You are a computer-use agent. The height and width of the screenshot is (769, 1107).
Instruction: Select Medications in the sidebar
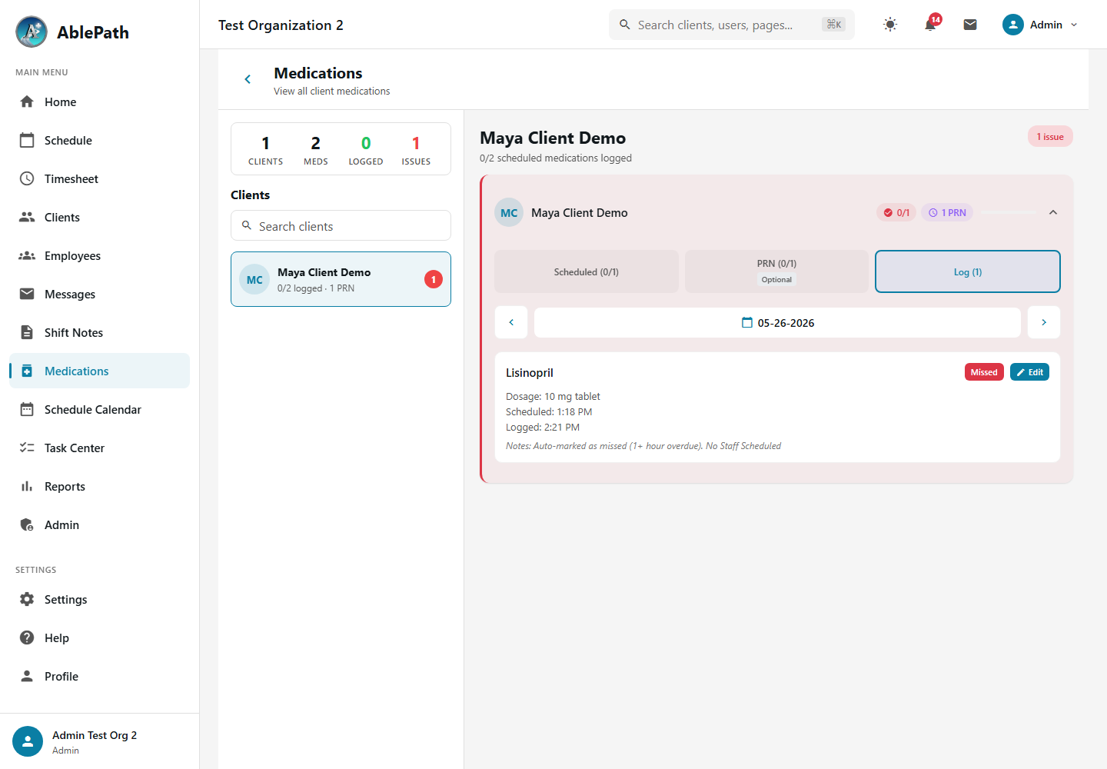(99, 371)
